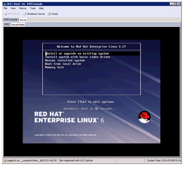Open the Tools menu
The image size is (183, 172).
pyautogui.click(x=33, y=8)
